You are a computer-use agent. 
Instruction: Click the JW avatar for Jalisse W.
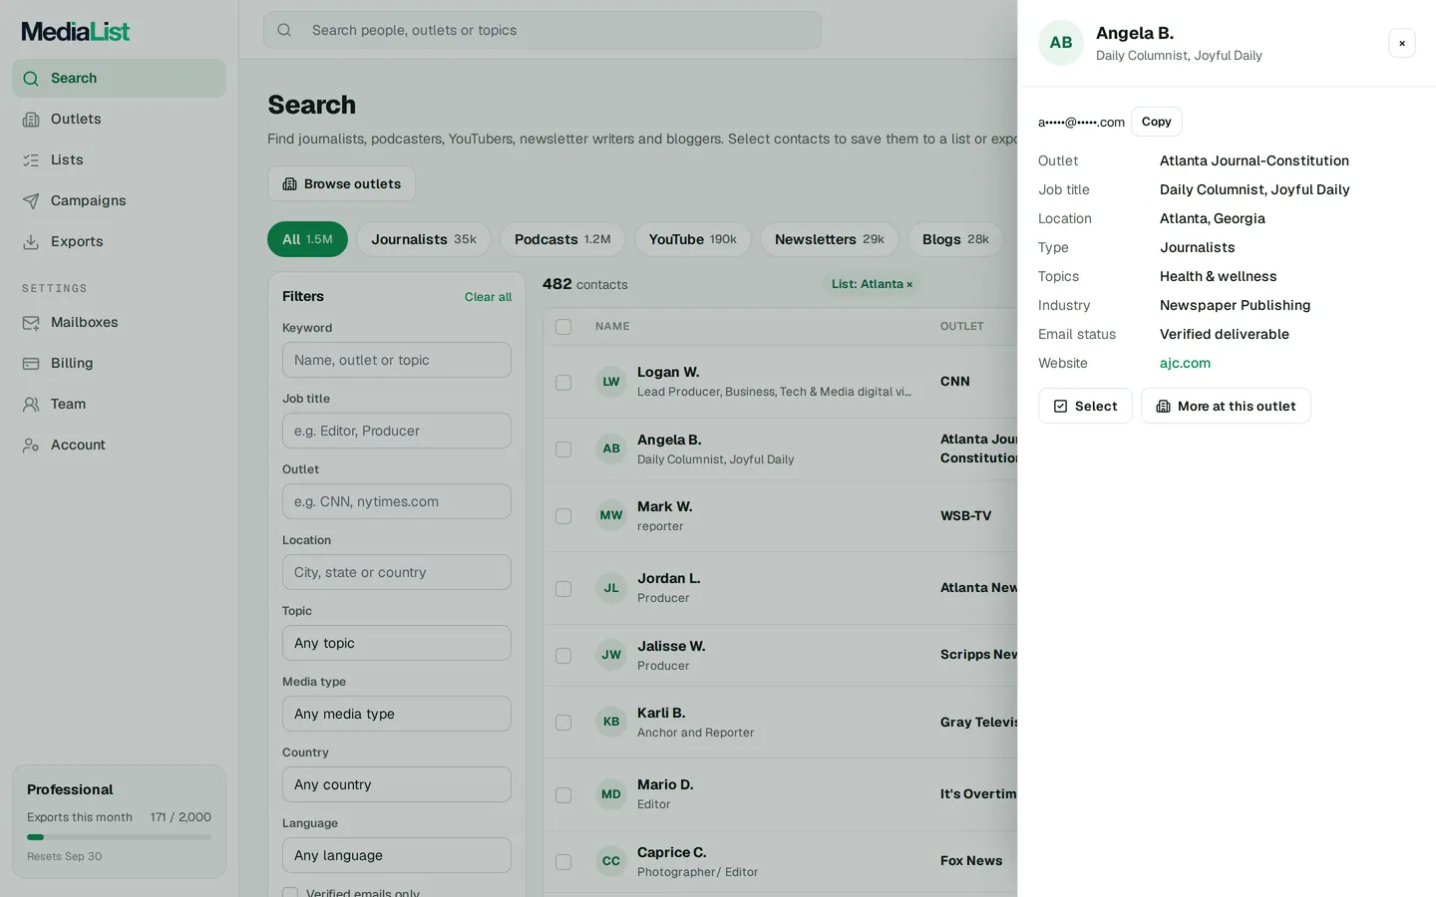click(x=611, y=655)
